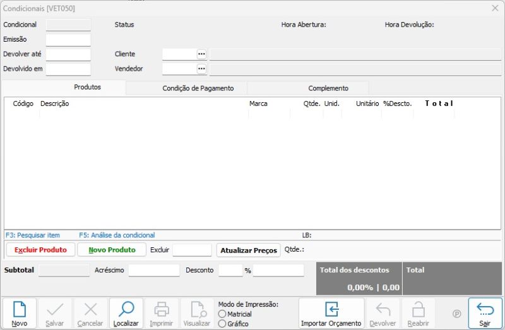Click the Salvar checkmark icon

coord(55,309)
